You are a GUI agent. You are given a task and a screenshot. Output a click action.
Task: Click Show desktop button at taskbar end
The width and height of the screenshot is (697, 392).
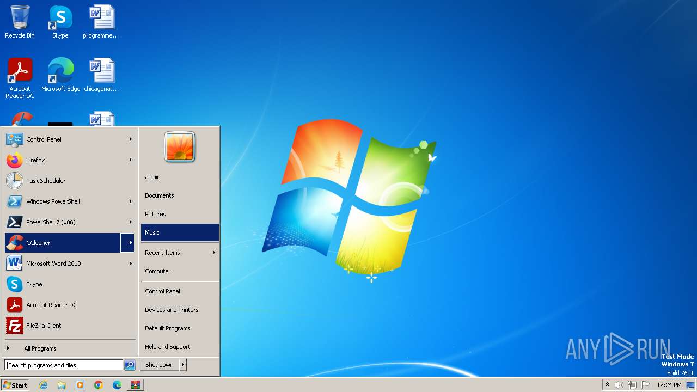(x=690, y=385)
